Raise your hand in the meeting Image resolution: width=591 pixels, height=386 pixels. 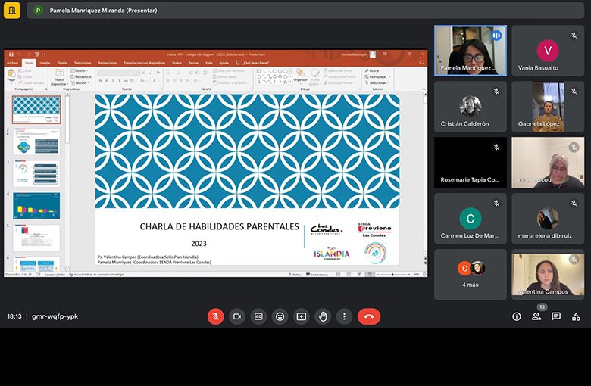[x=323, y=316]
